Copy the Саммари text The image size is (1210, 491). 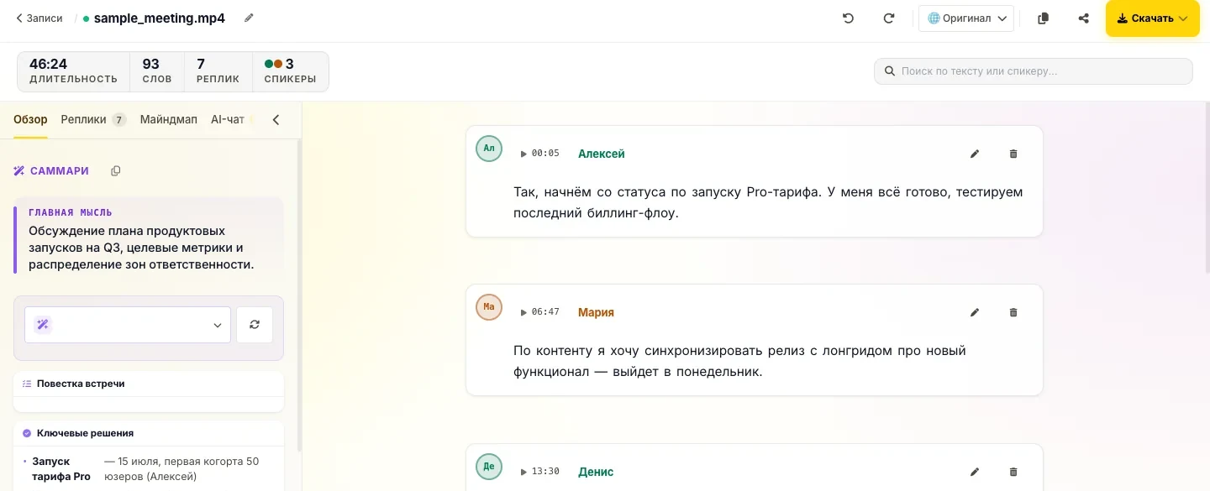pos(116,171)
